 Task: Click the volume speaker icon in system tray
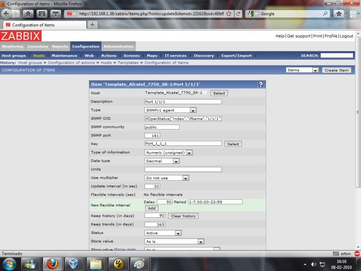(313, 264)
